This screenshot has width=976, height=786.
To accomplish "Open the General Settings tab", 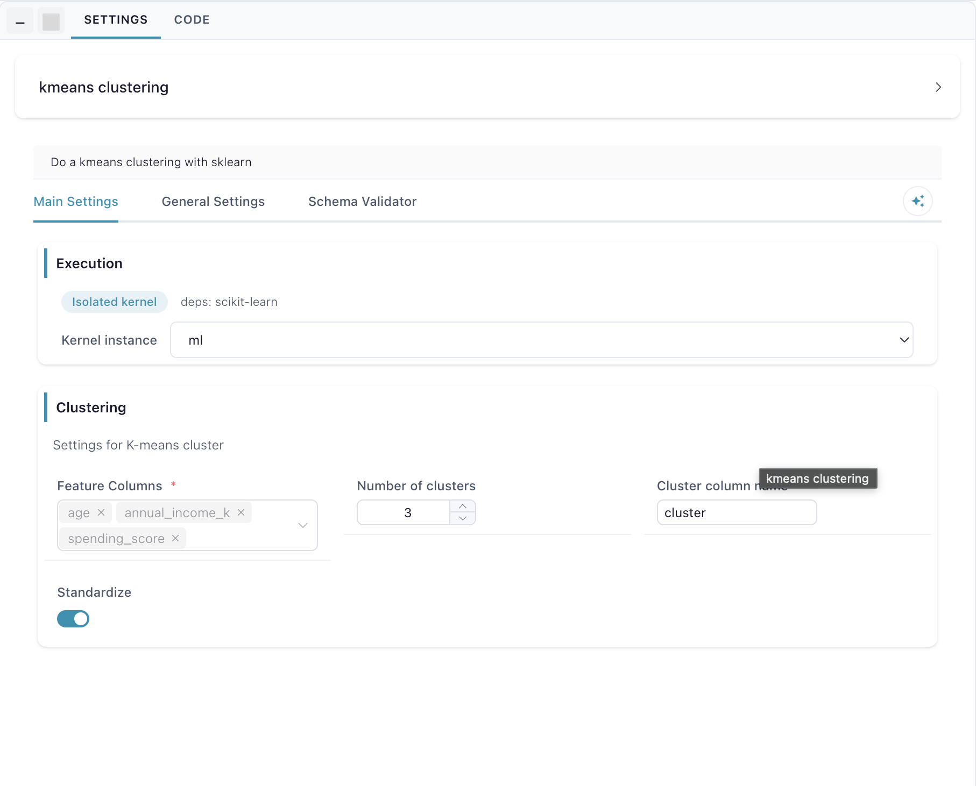I will click(213, 202).
